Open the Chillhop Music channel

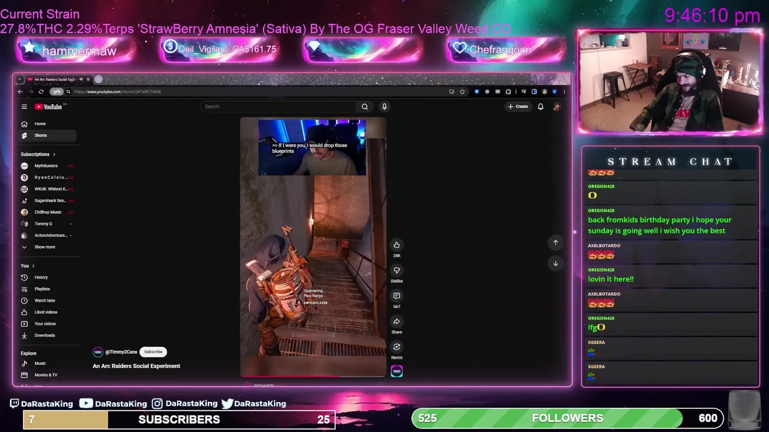47,212
